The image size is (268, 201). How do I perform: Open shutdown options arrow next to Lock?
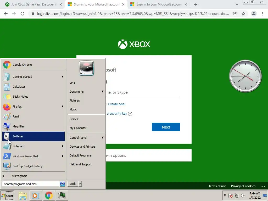(x=80, y=184)
